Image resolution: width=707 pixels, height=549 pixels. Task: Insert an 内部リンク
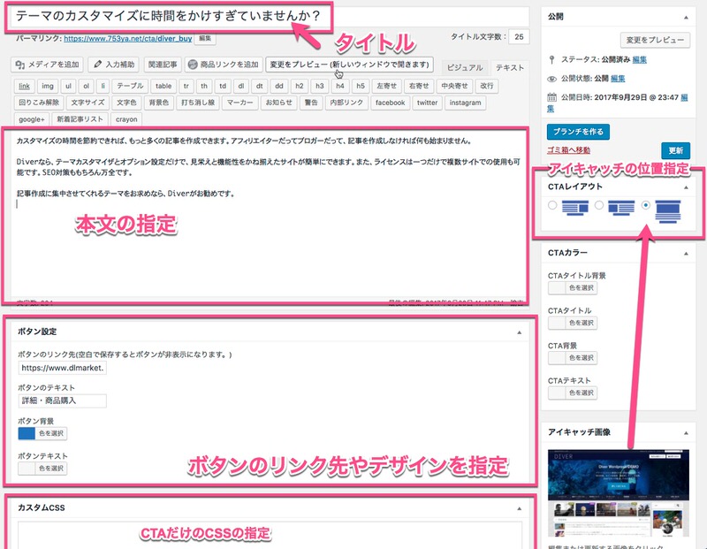tap(346, 103)
